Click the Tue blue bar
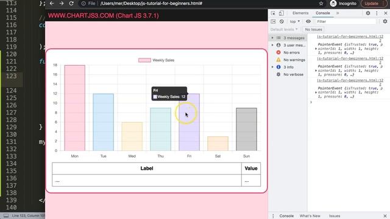The height and width of the screenshot is (219, 390). [x=103, y=122]
